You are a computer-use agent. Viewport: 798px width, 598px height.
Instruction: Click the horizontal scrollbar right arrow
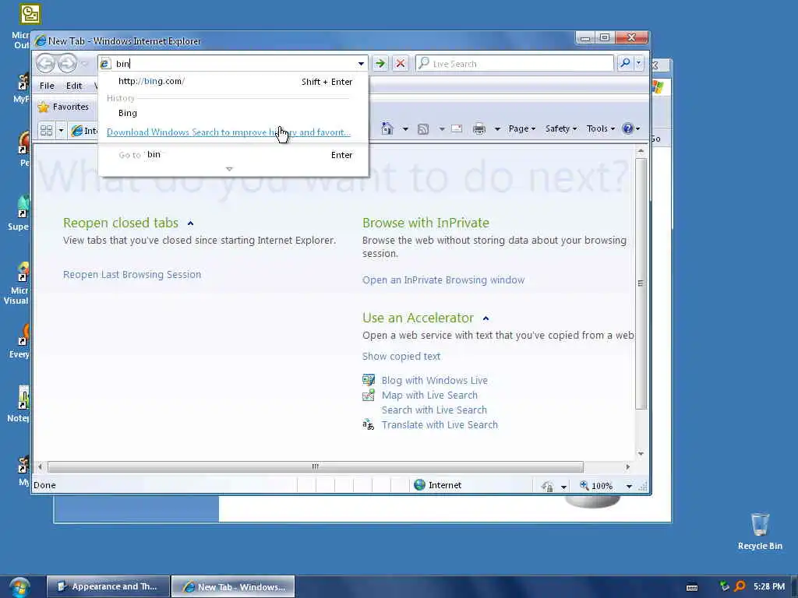[627, 466]
